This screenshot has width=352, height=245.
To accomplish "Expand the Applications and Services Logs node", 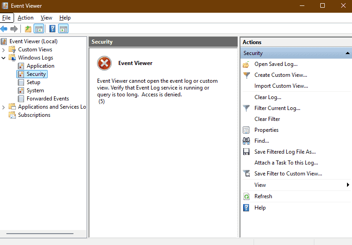I will click(x=3, y=107).
